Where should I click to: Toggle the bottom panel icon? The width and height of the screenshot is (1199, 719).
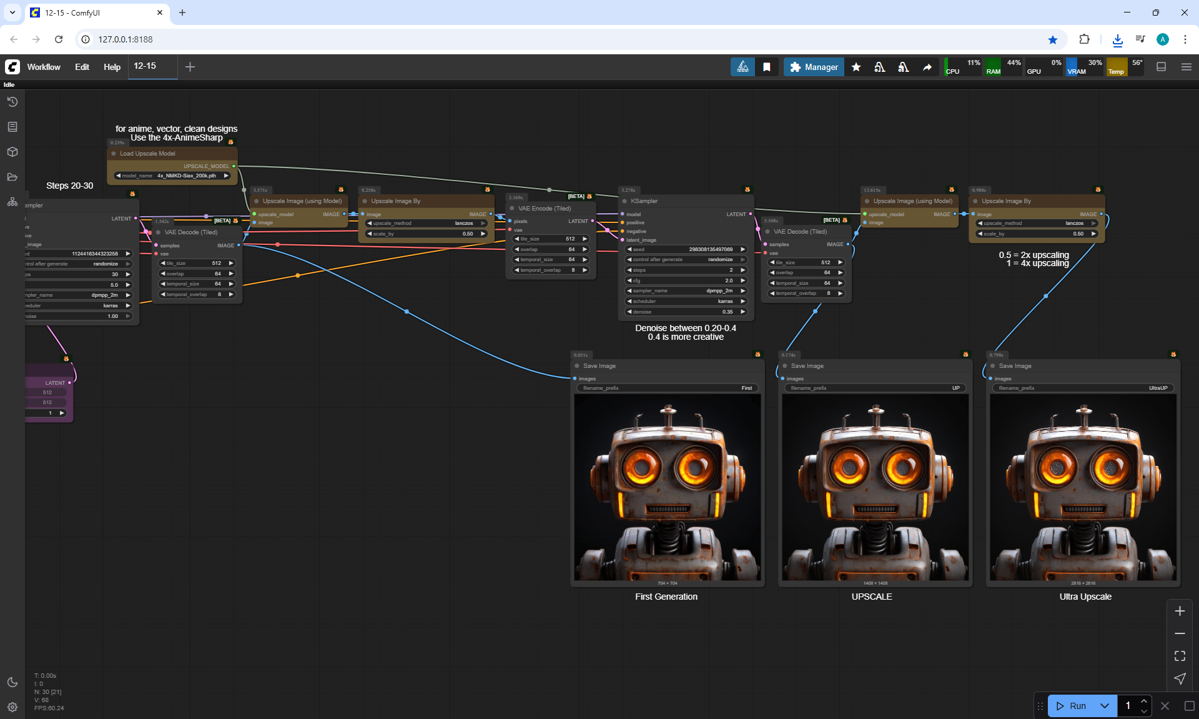point(1161,67)
